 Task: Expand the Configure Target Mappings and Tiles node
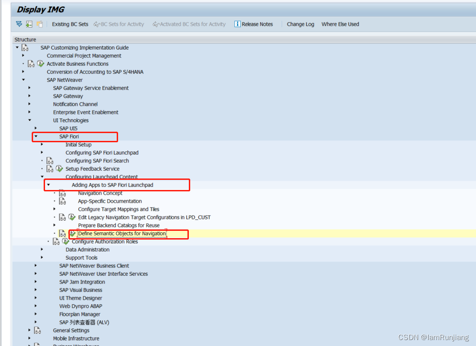click(54, 209)
